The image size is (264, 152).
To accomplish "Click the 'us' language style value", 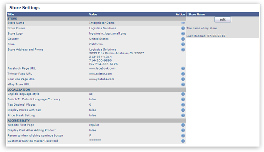I will pyautogui.click(x=91, y=94).
